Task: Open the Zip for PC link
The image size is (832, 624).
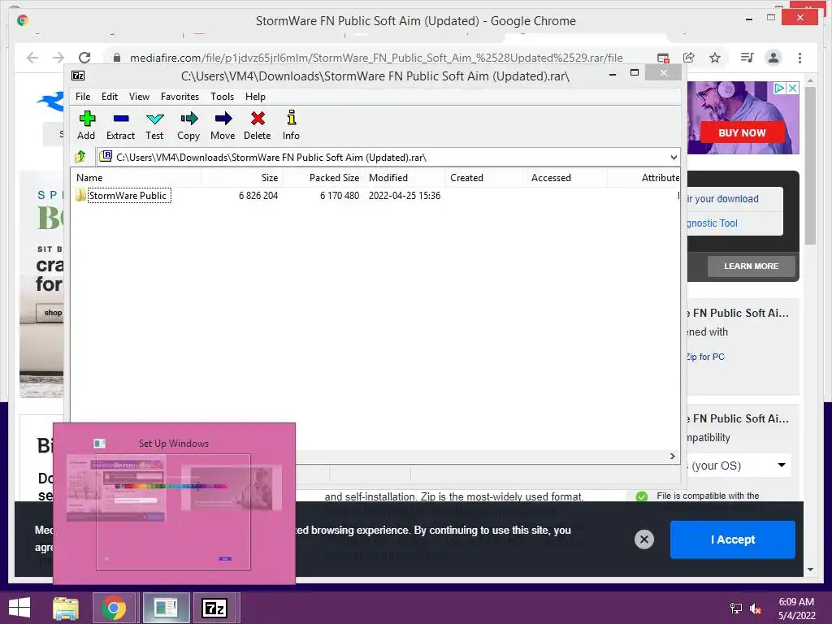Action: pos(704,357)
